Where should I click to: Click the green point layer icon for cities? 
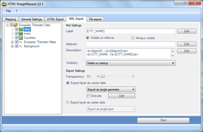[21, 29]
